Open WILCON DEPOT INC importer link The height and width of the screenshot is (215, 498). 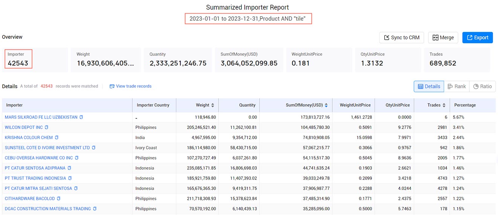tap(24, 127)
